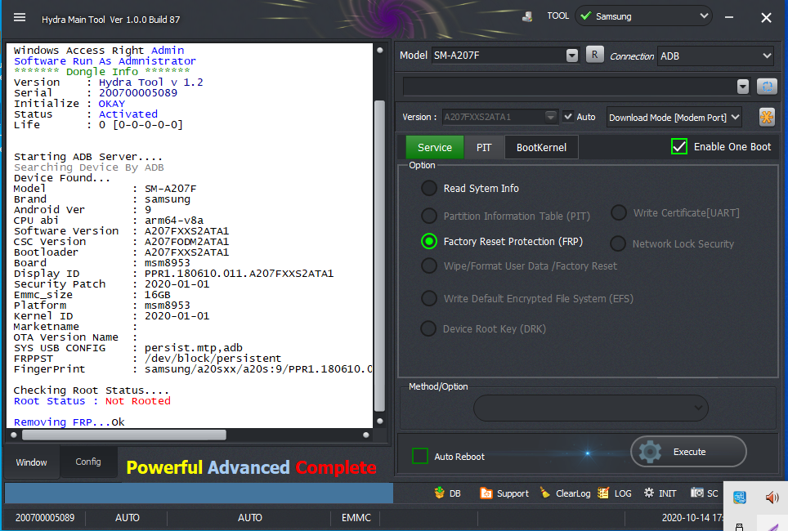Click the ClearLog broom icon
This screenshot has height=531, width=788.
tap(545, 493)
